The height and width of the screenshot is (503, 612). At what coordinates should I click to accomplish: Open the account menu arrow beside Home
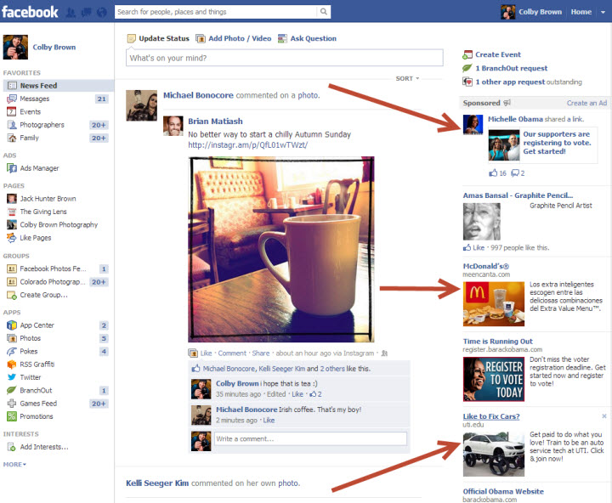click(x=603, y=12)
